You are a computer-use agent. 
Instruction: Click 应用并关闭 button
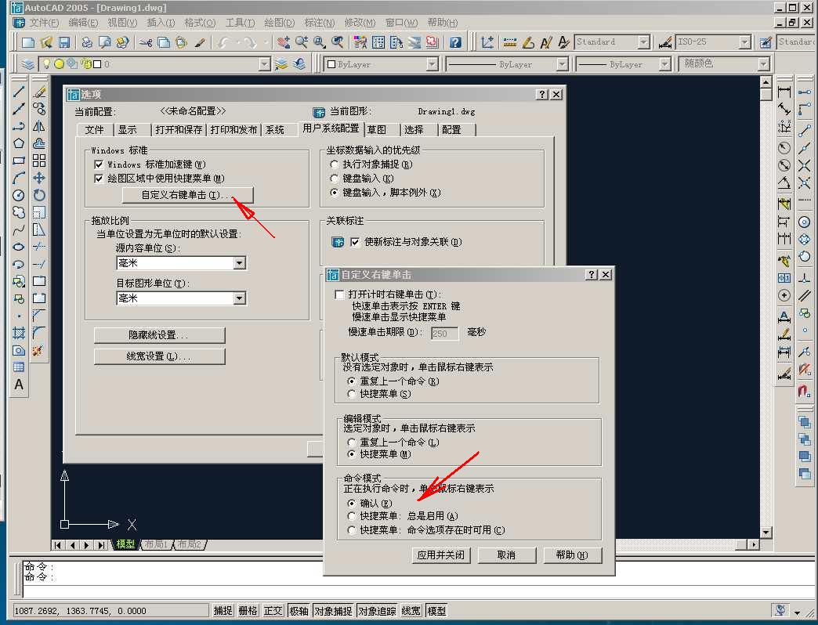pyautogui.click(x=441, y=555)
